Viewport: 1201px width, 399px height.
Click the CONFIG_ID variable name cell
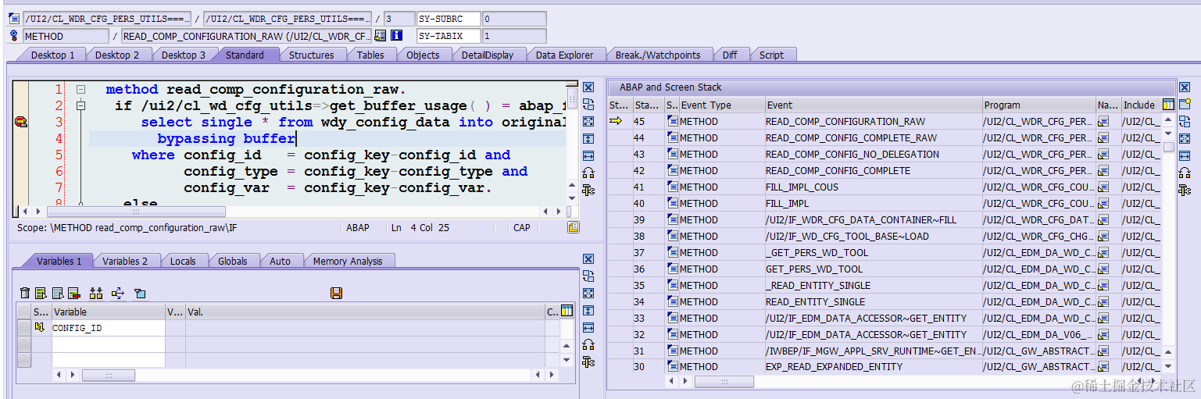pos(109,328)
